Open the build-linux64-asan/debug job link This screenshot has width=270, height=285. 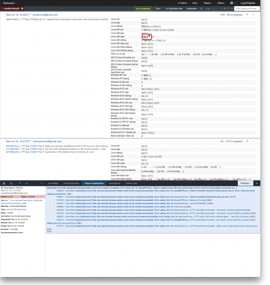[14, 203]
